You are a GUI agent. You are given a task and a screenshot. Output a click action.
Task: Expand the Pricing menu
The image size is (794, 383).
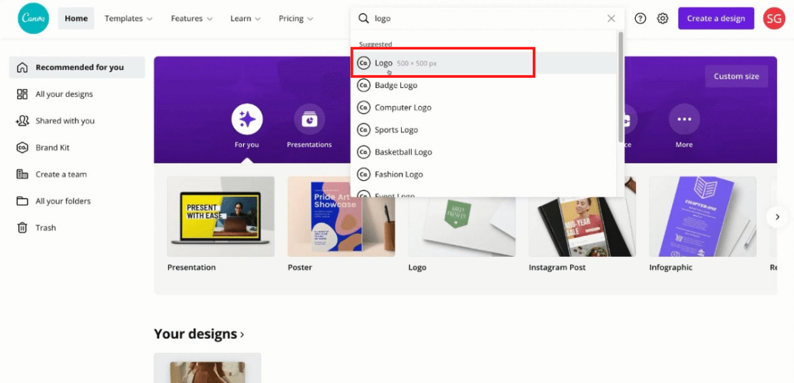[296, 19]
